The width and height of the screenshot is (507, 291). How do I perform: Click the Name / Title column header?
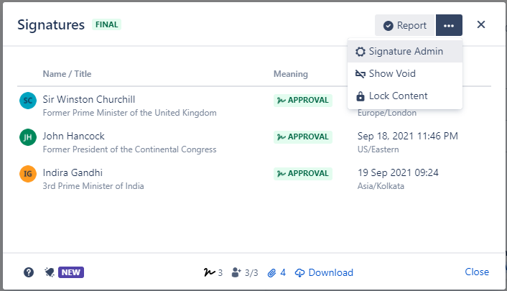click(67, 74)
